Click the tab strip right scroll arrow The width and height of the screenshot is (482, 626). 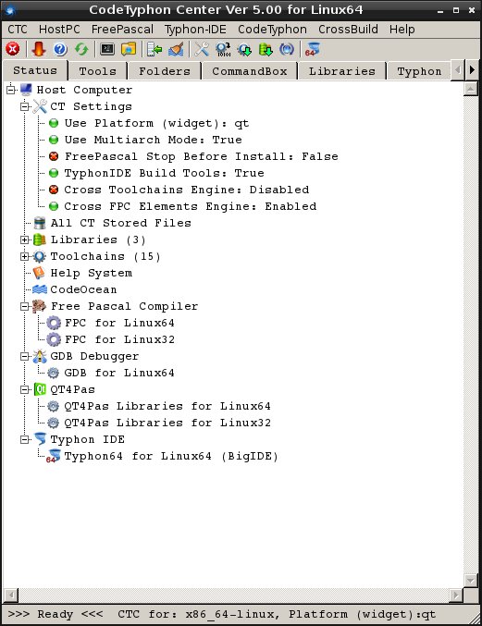coord(472,70)
